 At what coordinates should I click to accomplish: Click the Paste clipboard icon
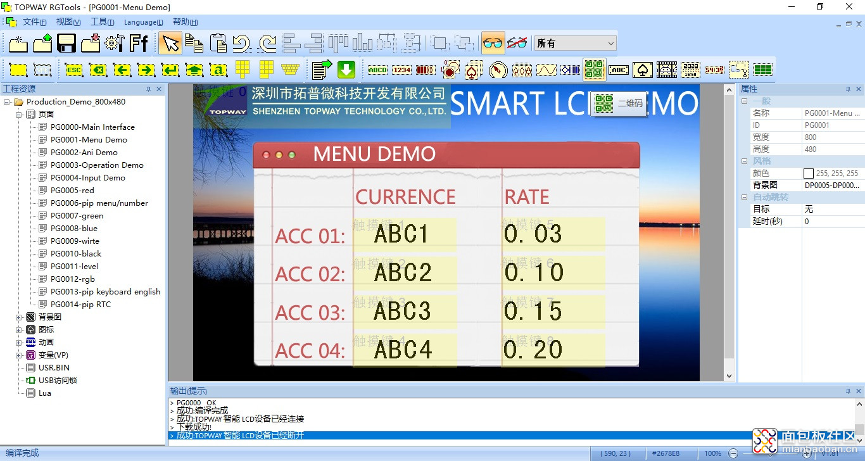218,43
